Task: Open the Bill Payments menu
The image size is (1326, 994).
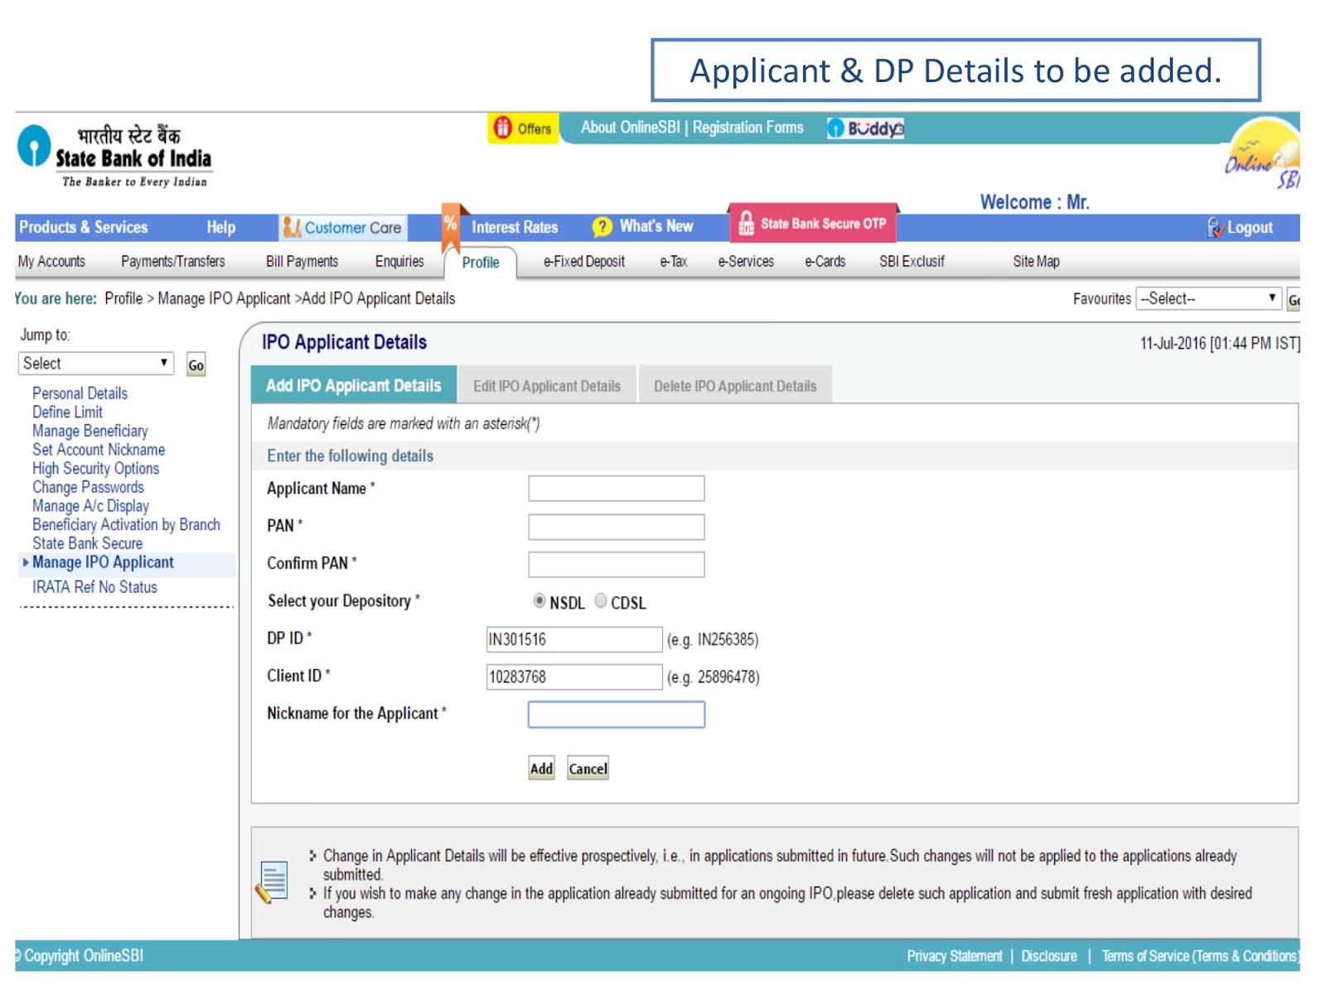Action: click(x=302, y=262)
